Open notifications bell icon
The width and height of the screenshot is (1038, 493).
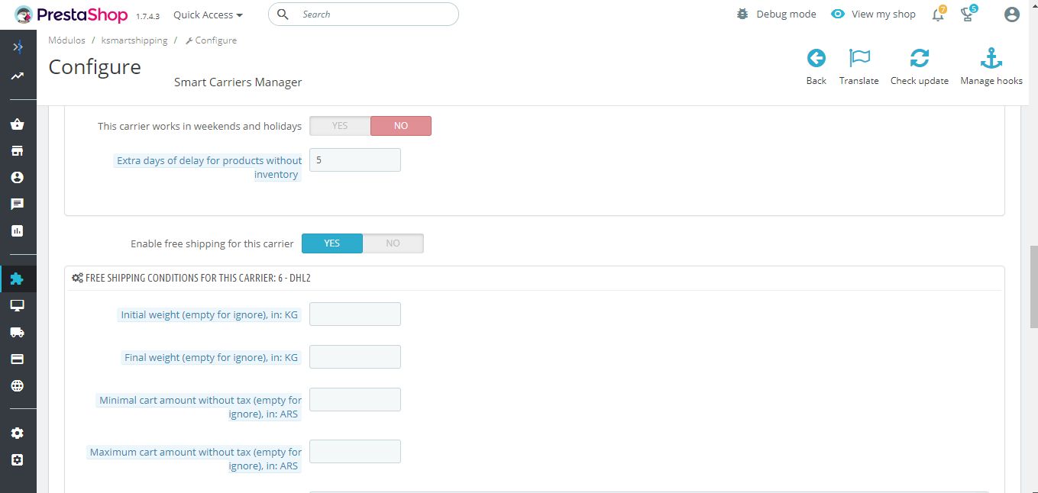click(x=938, y=14)
